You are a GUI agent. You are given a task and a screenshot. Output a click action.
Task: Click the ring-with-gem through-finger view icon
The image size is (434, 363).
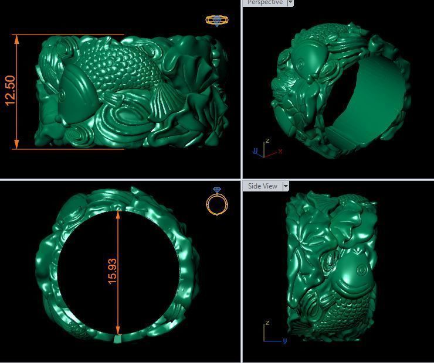tap(217, 201)
